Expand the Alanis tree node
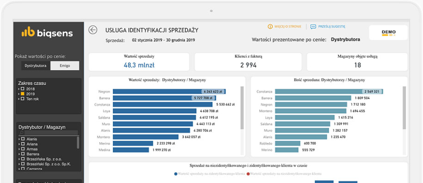 pos(19,139)
